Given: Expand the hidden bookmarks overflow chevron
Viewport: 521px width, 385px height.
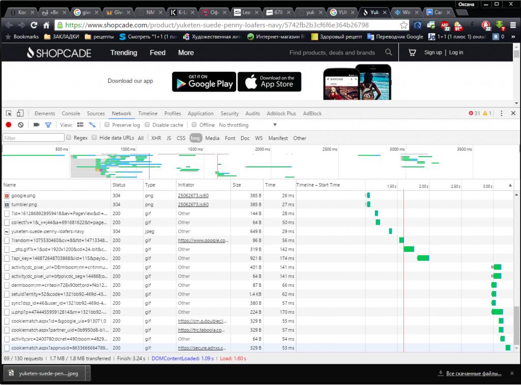Looking at the screenshot, I should [x=514, y=37].
